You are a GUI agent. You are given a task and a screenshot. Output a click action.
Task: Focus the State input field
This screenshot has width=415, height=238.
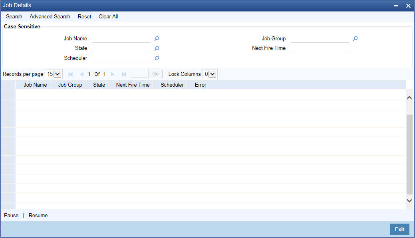[x=121, y=48]
